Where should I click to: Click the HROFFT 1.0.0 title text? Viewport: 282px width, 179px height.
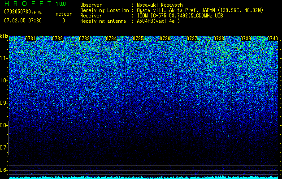(x=35, y=4)
